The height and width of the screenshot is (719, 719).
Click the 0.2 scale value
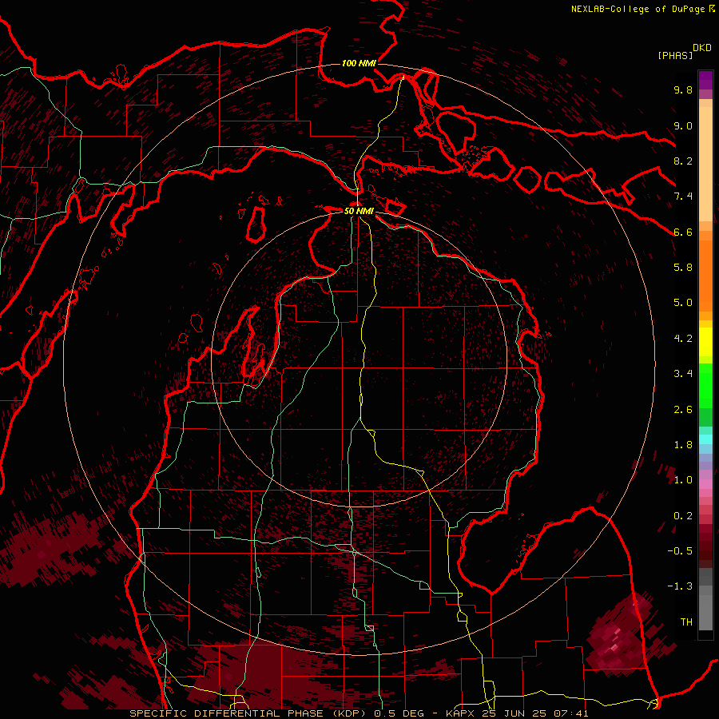pyautogui.click(x=683, y=516)
